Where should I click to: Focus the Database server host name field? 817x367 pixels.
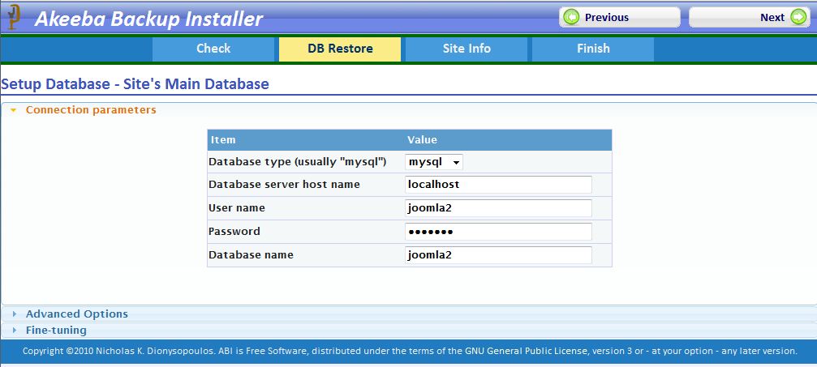498,185
